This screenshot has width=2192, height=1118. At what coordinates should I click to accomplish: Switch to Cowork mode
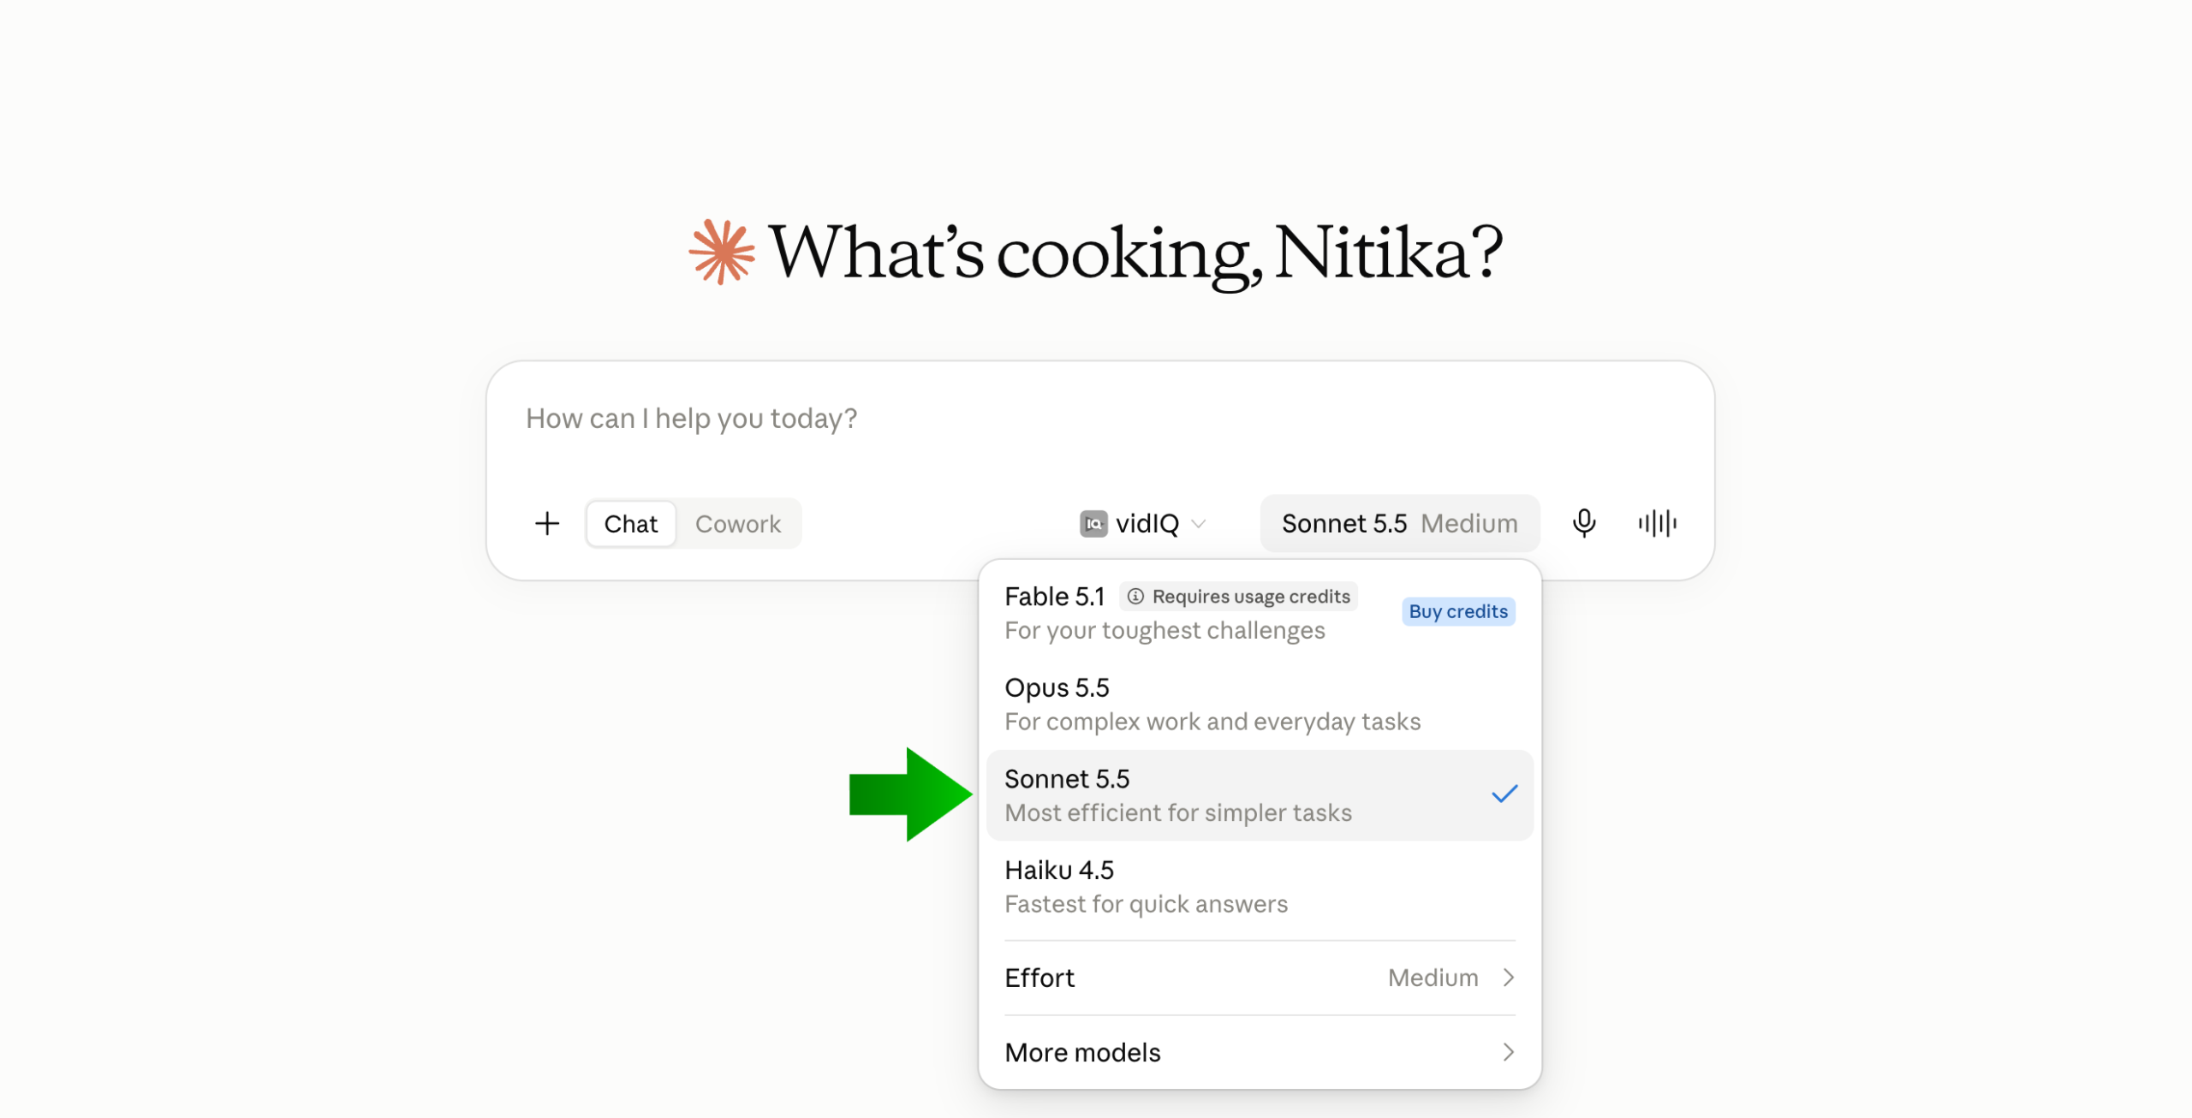[738, 524]
